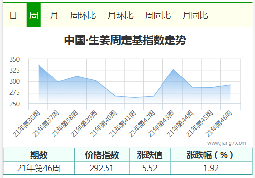This screenshot has height=178, width=255.
Task: Switch to the 周环比 tab
Action: click(x=83, y=15)
